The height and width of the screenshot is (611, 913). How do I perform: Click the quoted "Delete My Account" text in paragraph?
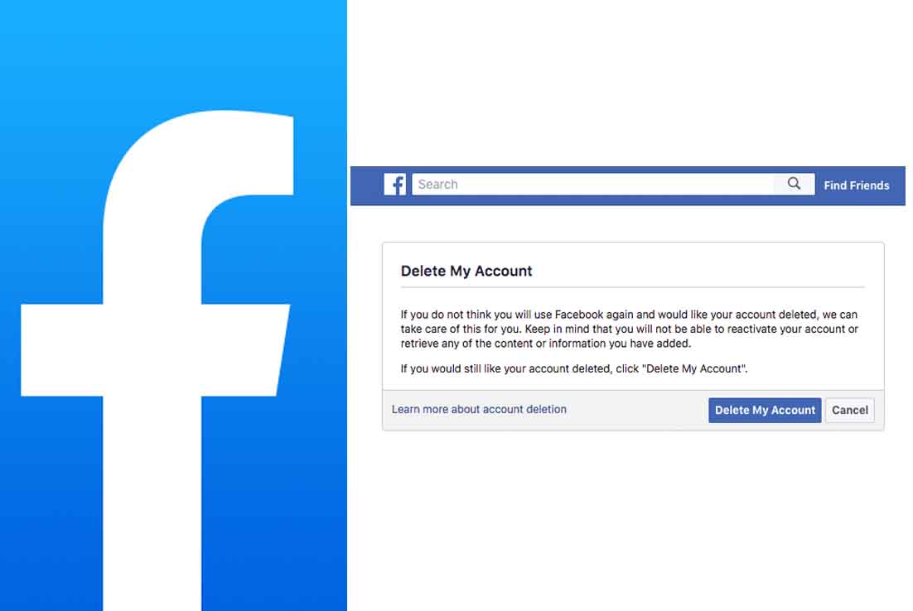point(693,369)
